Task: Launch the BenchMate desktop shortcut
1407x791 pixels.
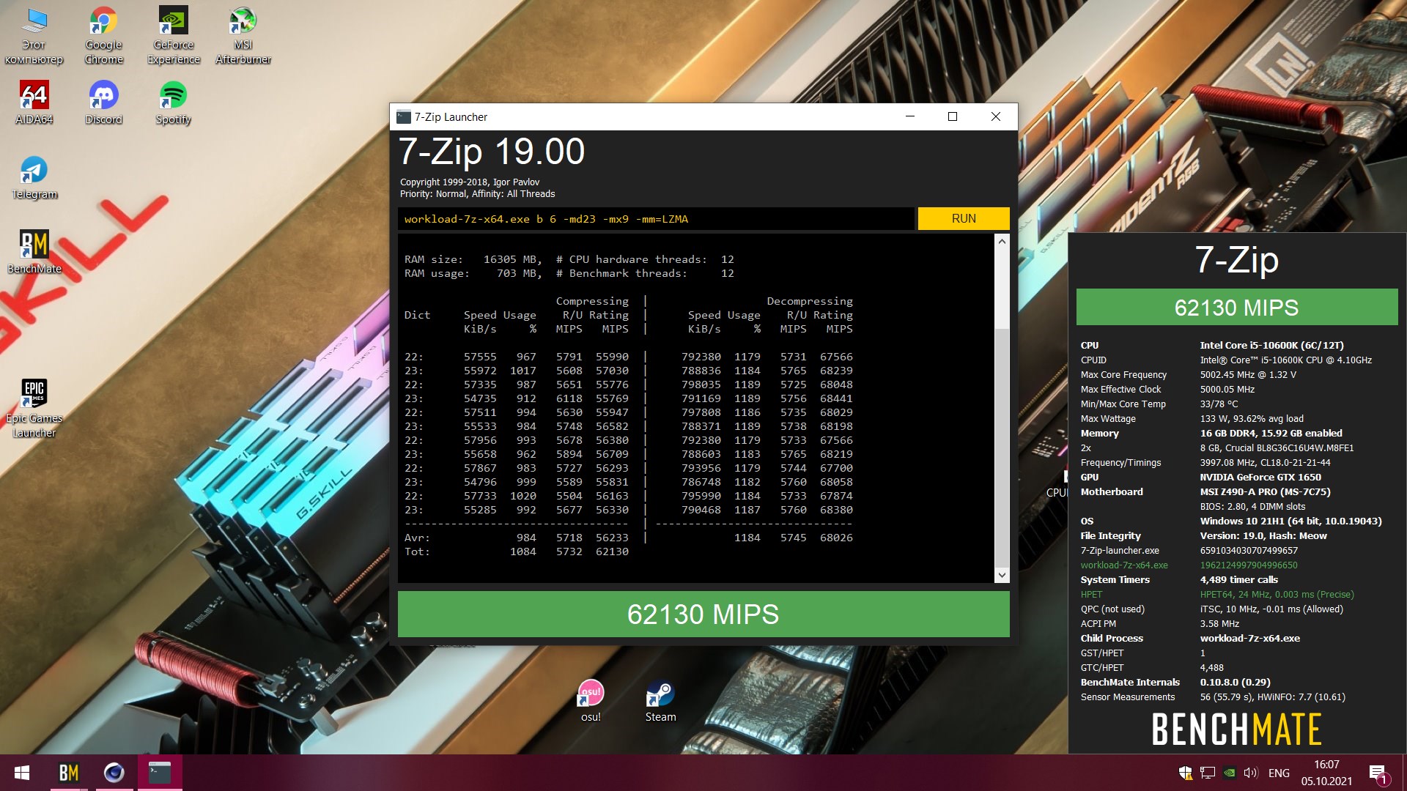Action: pos(34,252)
